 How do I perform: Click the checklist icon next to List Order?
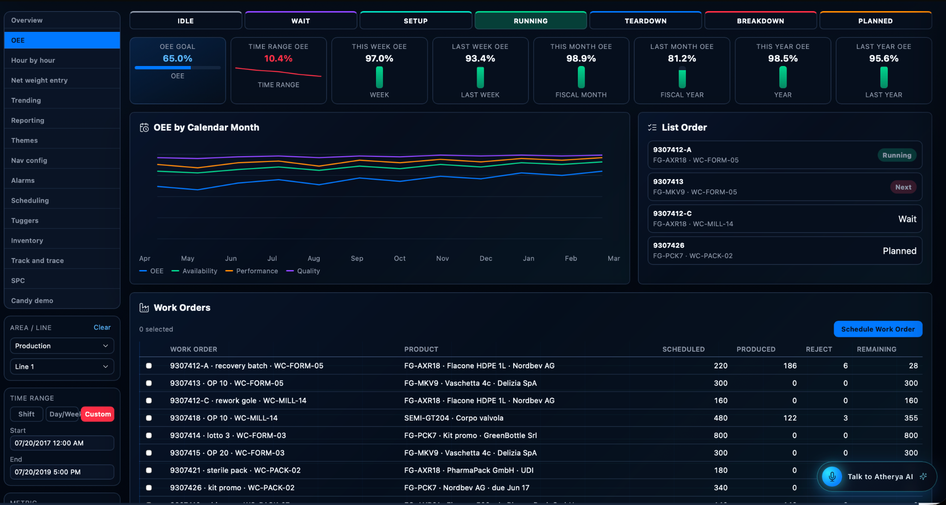(652, 127)
